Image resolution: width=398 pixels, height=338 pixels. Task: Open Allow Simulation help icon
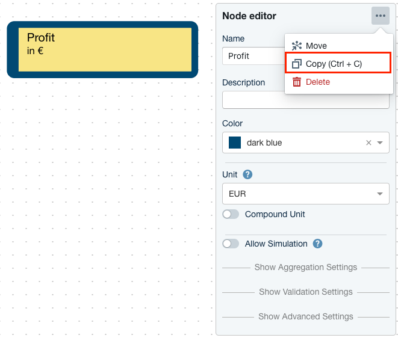pos(318,244)
